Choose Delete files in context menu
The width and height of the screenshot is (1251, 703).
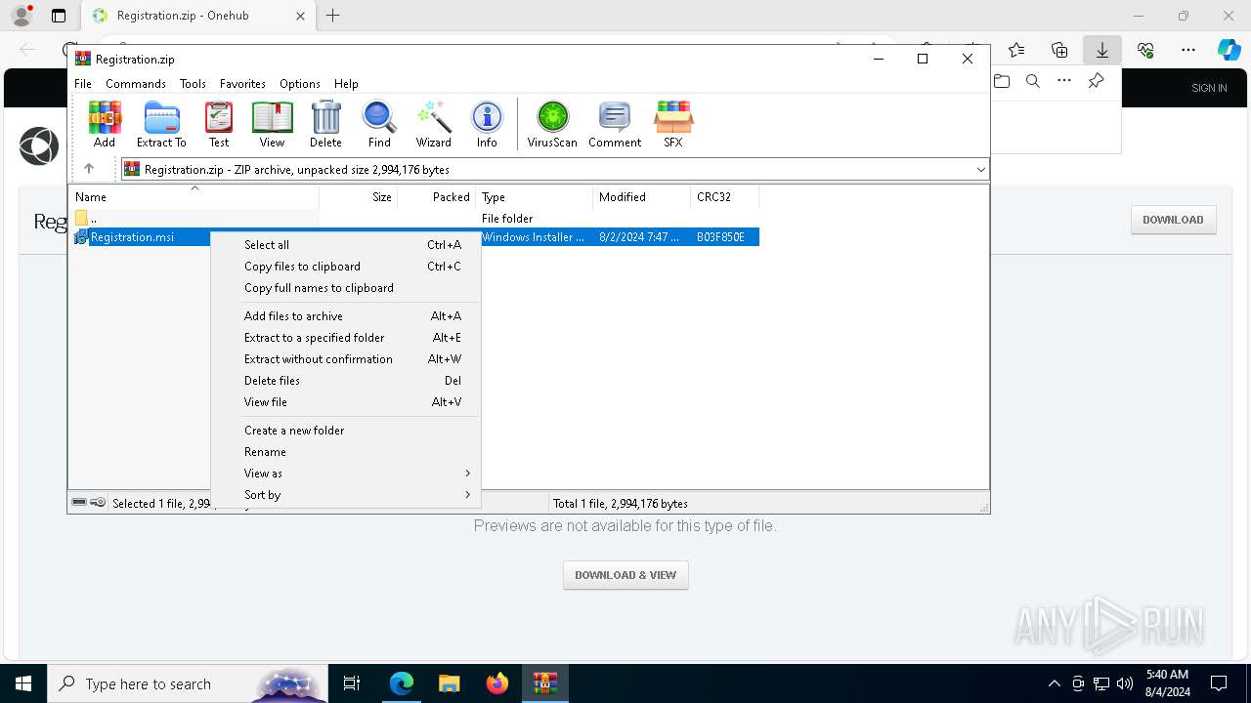click(x=345, y=381)
